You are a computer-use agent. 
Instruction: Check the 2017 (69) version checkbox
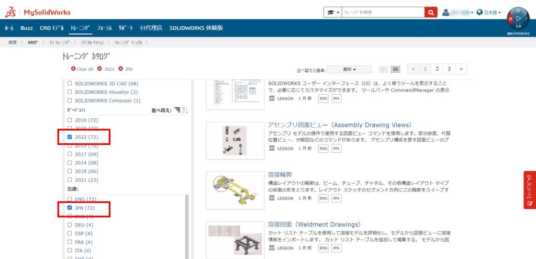pos(70,154)
